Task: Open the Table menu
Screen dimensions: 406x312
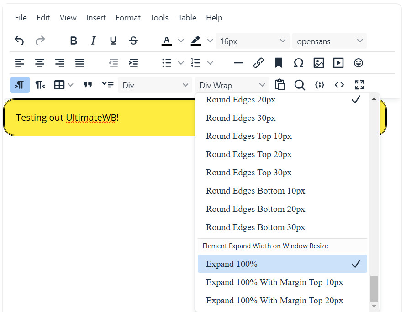Action: pos(187,18)
